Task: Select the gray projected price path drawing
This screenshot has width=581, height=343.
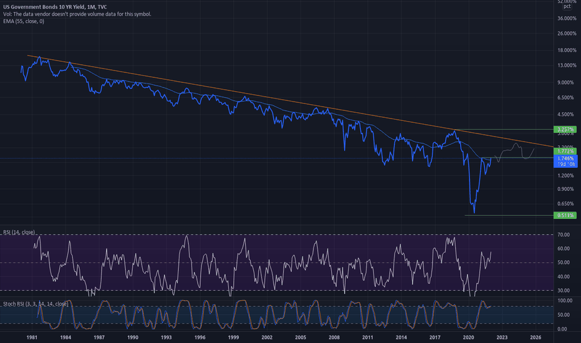Action: 514,152
